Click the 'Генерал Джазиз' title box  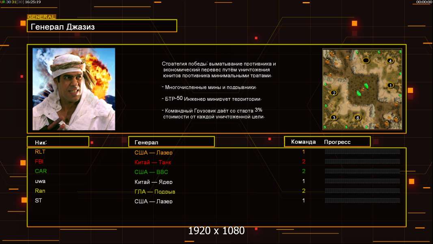pyautogui.click(x=102, y=26)
